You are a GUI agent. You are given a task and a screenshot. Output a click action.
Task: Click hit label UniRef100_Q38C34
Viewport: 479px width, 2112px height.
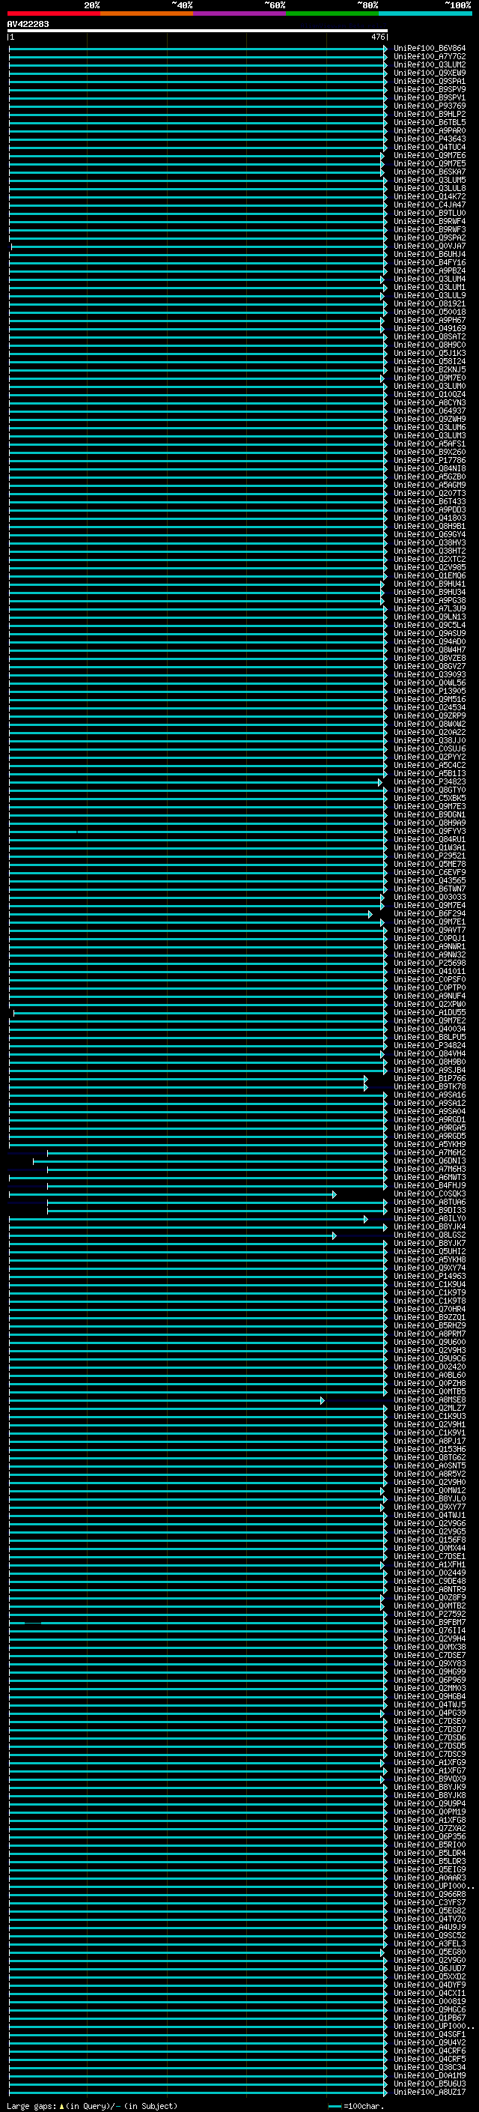coord(430,2068)
